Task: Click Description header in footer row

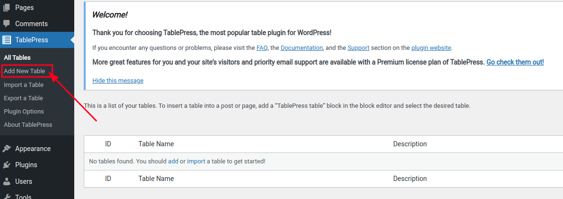Action: 410,179
